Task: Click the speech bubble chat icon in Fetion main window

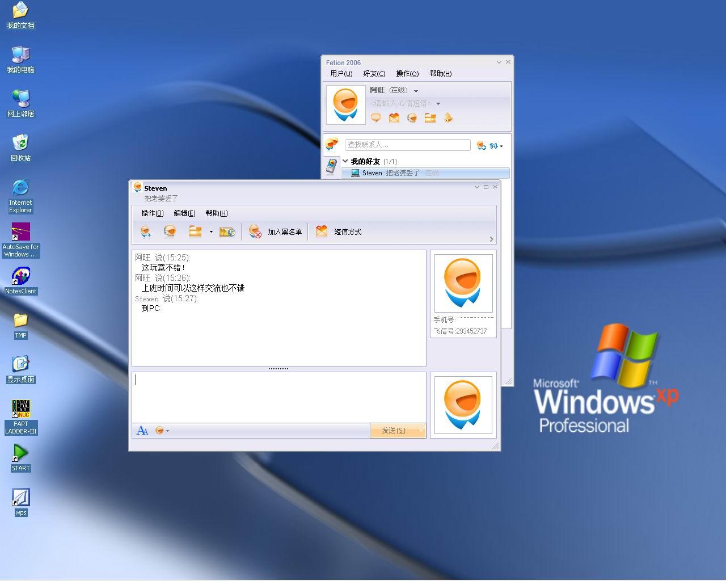Action: 375,117
